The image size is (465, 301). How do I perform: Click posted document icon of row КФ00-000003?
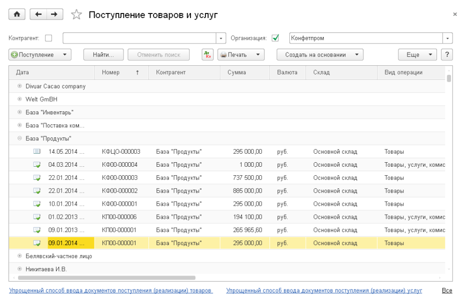[37, 178]
